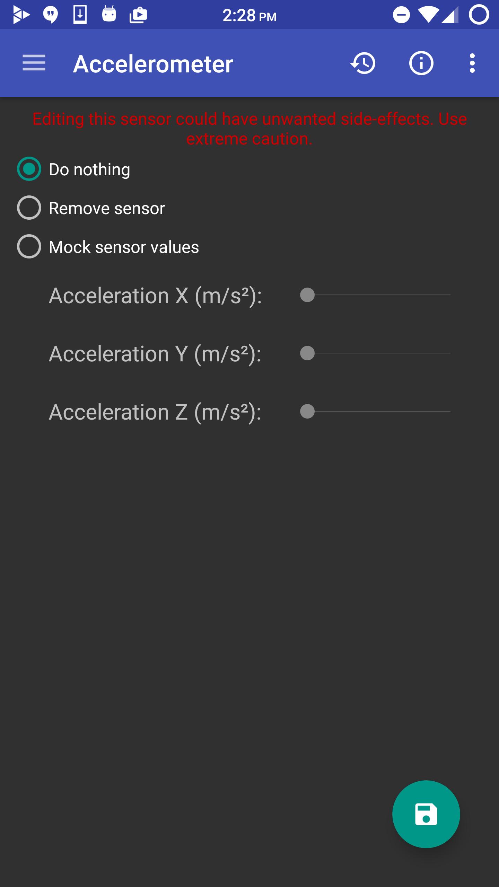Viewport: 499px width, 887px height.
Task: Click the Acceleration X slider handle
Action: (307, 295)
